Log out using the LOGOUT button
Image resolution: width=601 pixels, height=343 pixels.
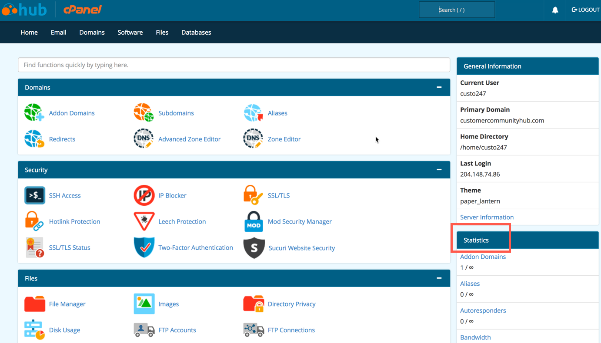[x=585, y=10]
